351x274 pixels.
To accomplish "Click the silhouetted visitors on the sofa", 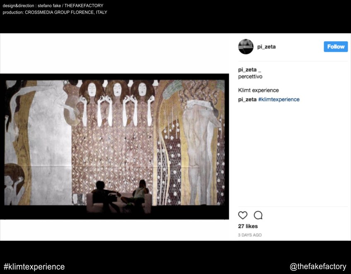I will [x=120, y=195].
